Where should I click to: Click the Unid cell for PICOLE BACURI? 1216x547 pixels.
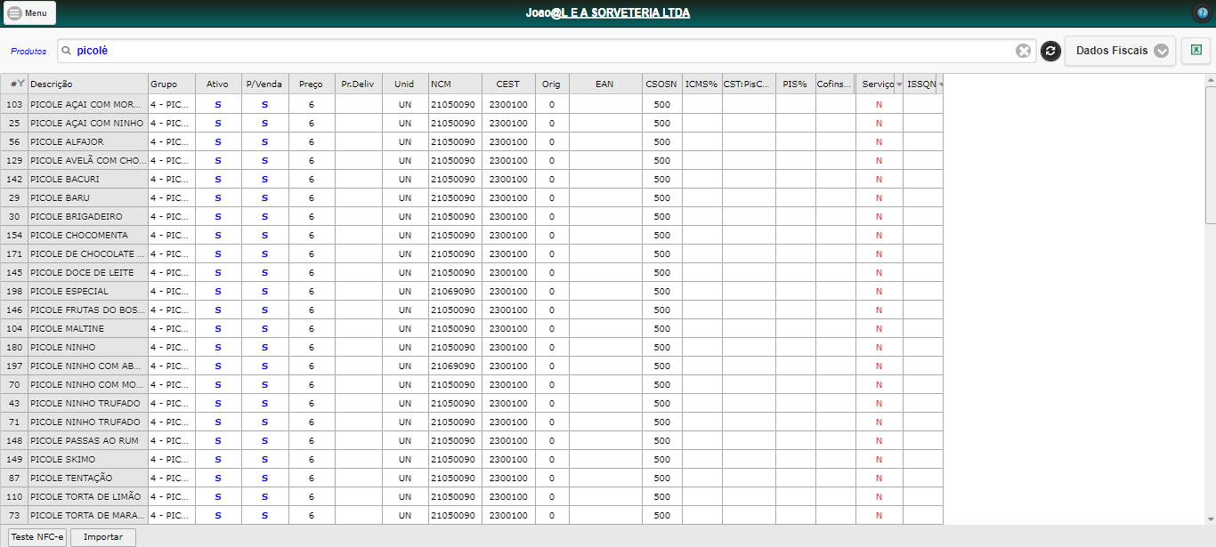click(x=405, y=179)
